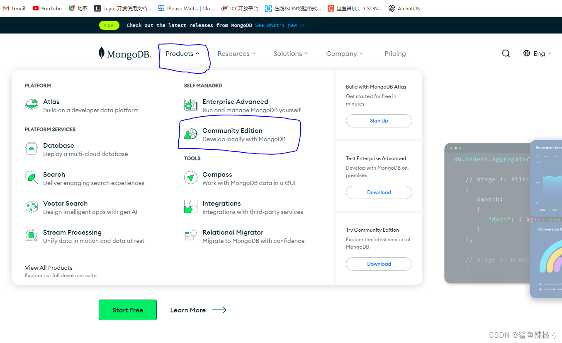Select the Search droplet icon
Image resolution: width=562 pixels, height=343 pixels.
32,177
